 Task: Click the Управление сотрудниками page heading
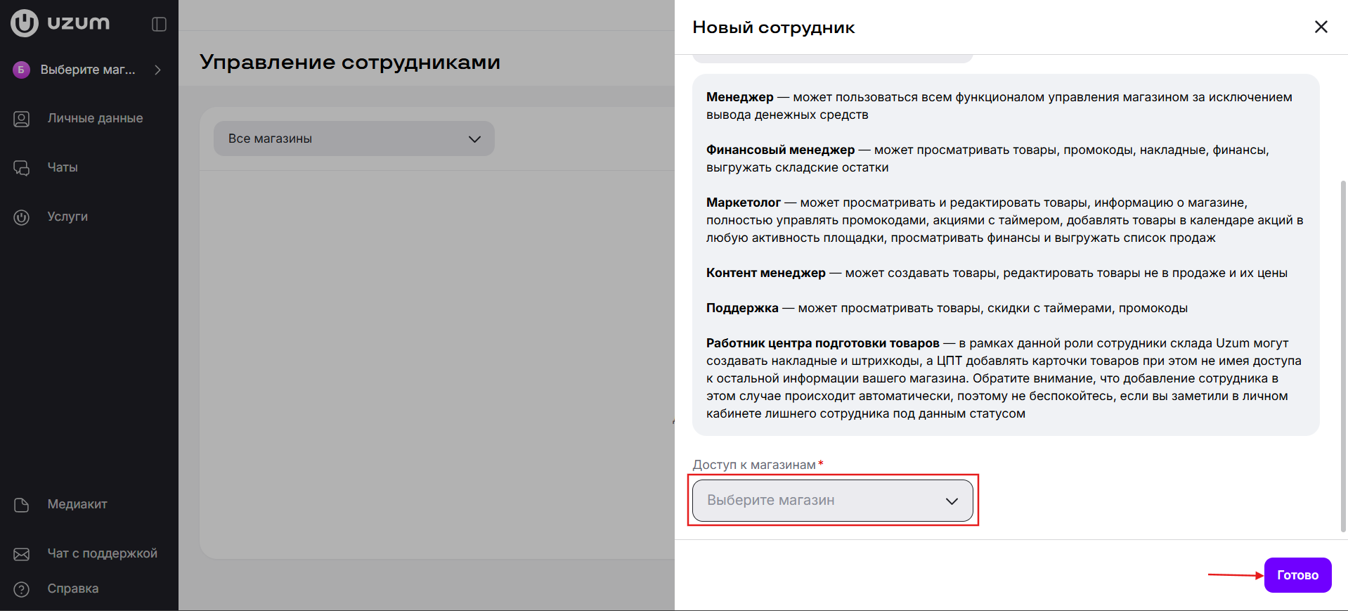[350, 62]
